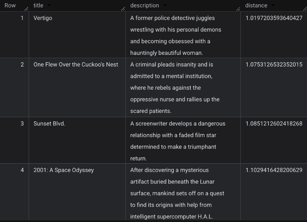
Task: Click the title column resize handle icon
Action: tap(123, 9)
